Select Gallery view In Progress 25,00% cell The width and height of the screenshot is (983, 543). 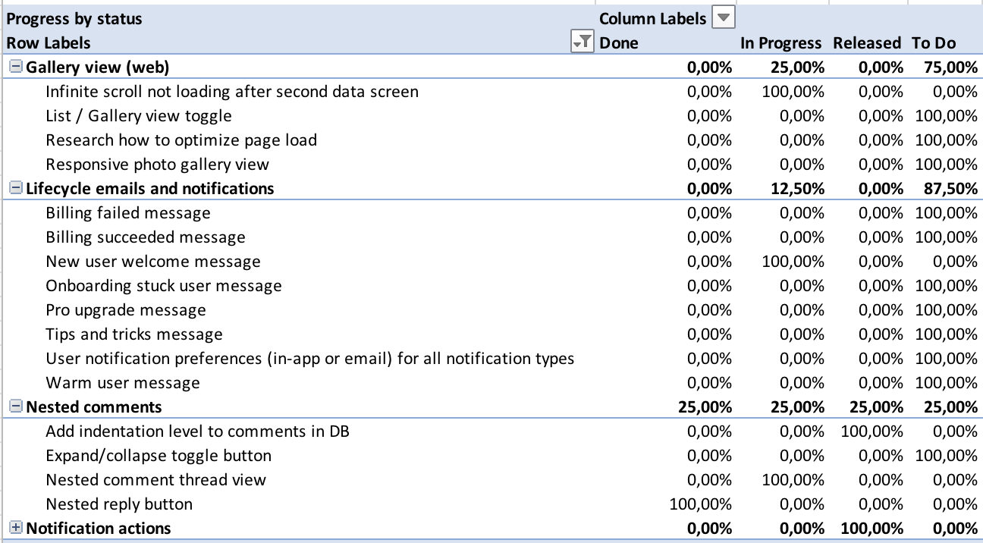(x=797, y=67)
